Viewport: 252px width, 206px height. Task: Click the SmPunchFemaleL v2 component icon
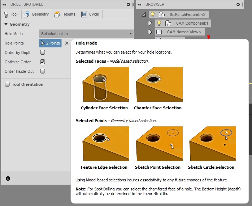(162, 14)
